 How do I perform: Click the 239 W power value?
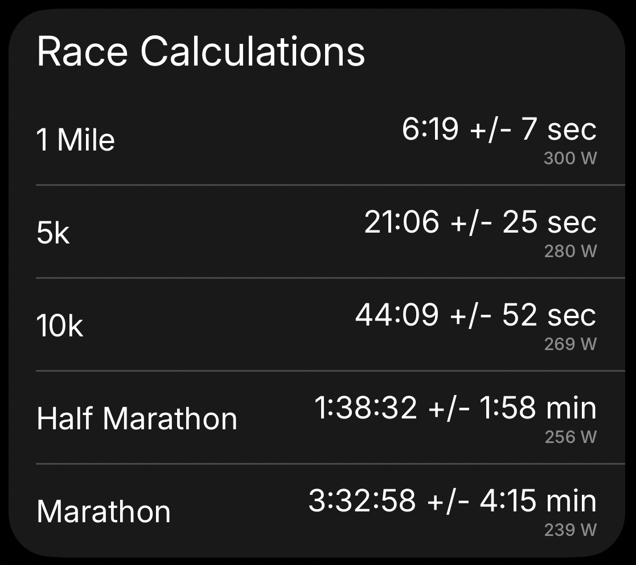(x=570, y=530)
